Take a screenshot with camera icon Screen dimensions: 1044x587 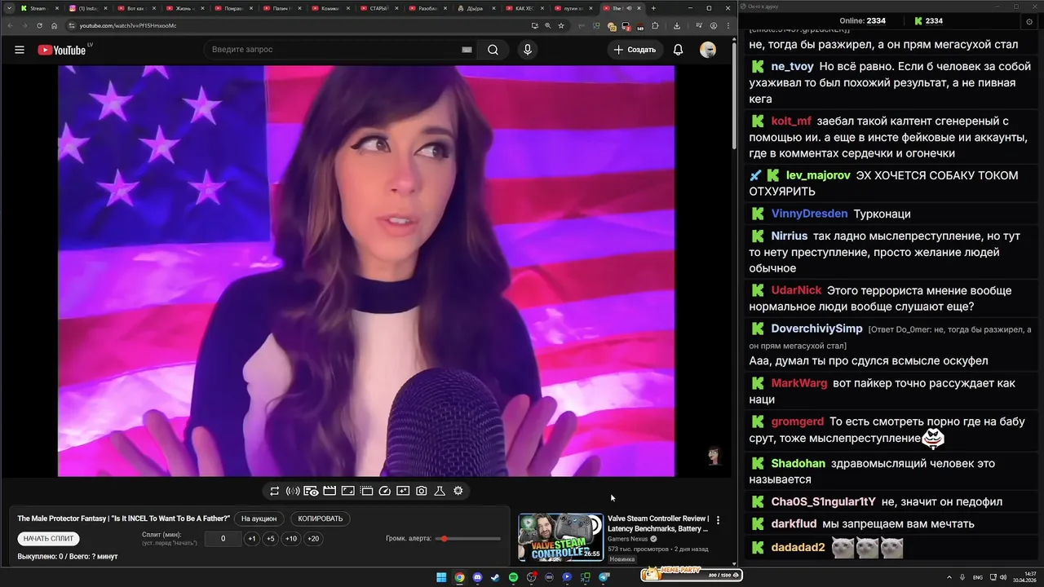(x=422, y=491)
